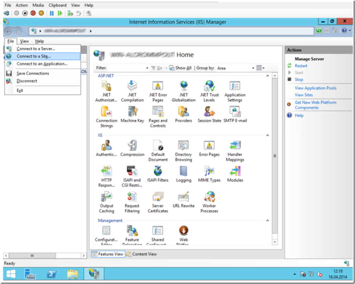355x284 pixels.
Task: Open Request Filtering feature
Action: (x=132, y=202)
